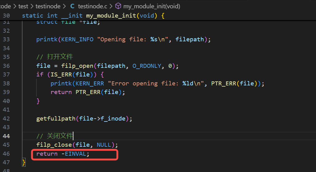Click 'NULL' argument on line 45
Viewport: 316px width, 172px height.
tap(104, 145)
